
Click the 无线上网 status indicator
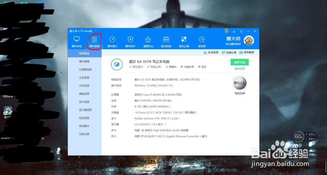coord(154,67)
